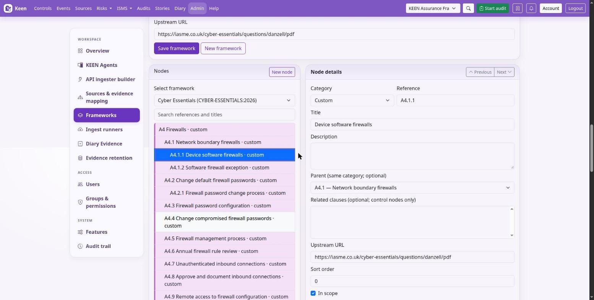The height and width of the screenshot is (300, 594).
Task: Open the Audits menu item
Action: (143, 8)
